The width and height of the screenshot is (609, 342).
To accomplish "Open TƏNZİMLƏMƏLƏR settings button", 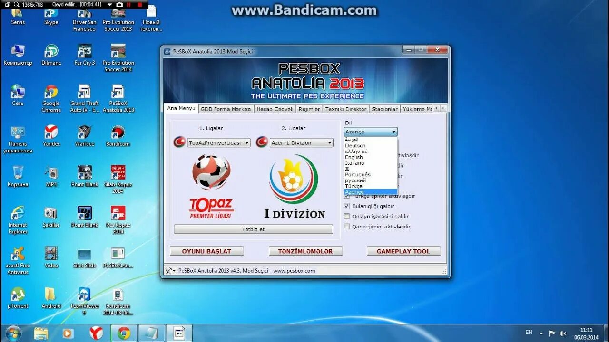I will 305,251.
